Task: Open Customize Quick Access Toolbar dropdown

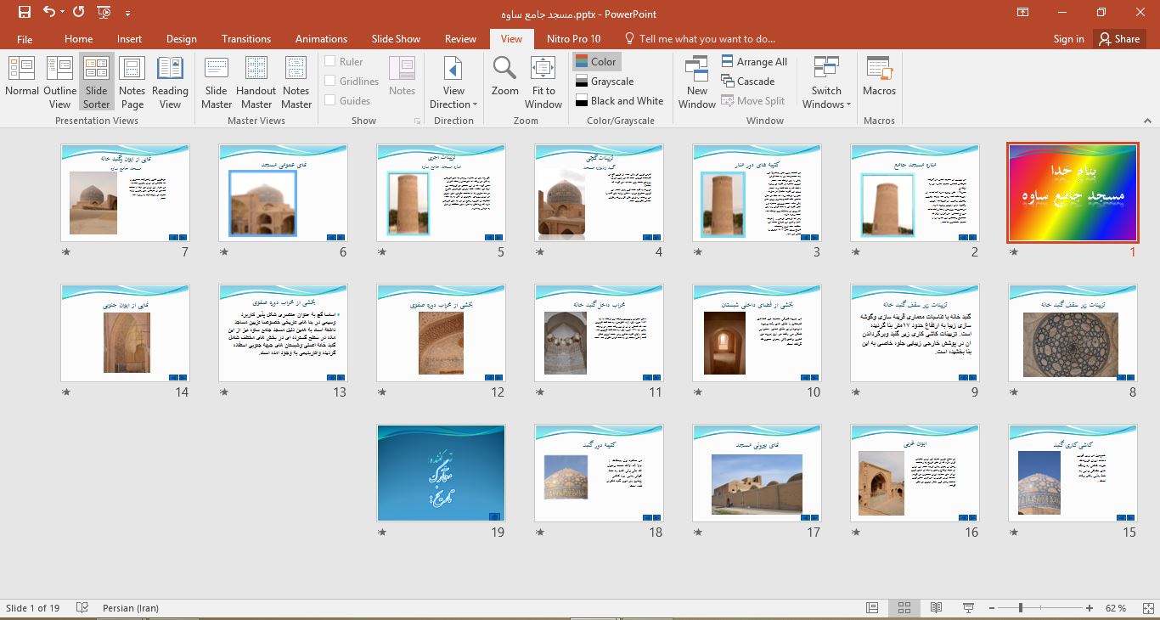Action: [127, 14]
